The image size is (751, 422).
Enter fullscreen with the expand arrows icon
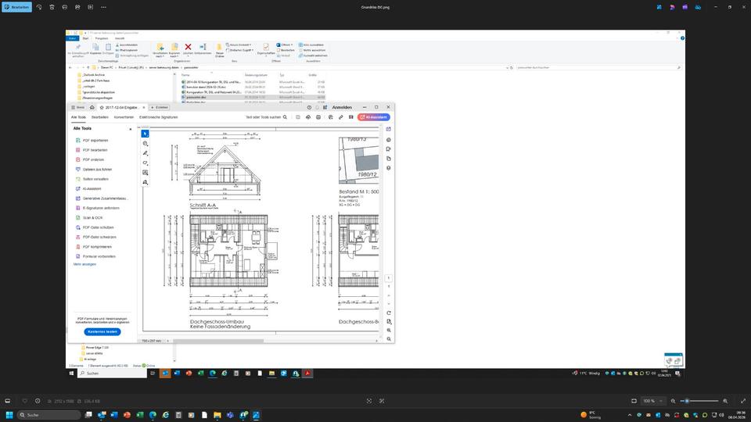click(743, 401)
